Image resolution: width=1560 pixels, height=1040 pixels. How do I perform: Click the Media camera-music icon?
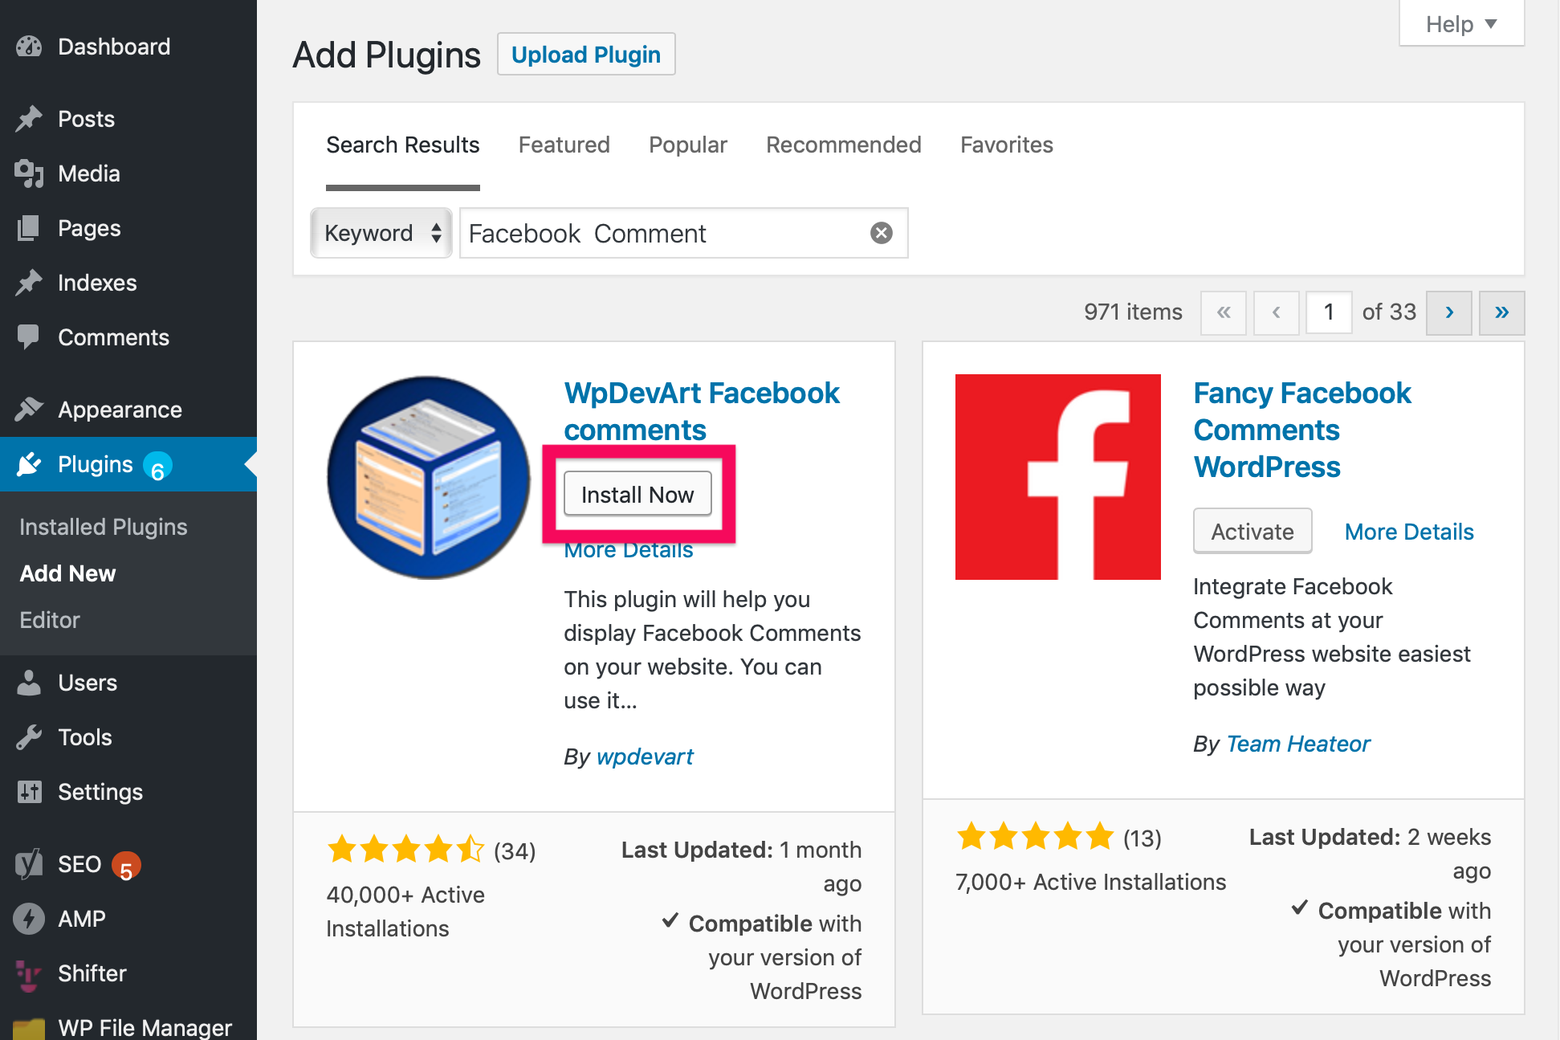(29, 173)
